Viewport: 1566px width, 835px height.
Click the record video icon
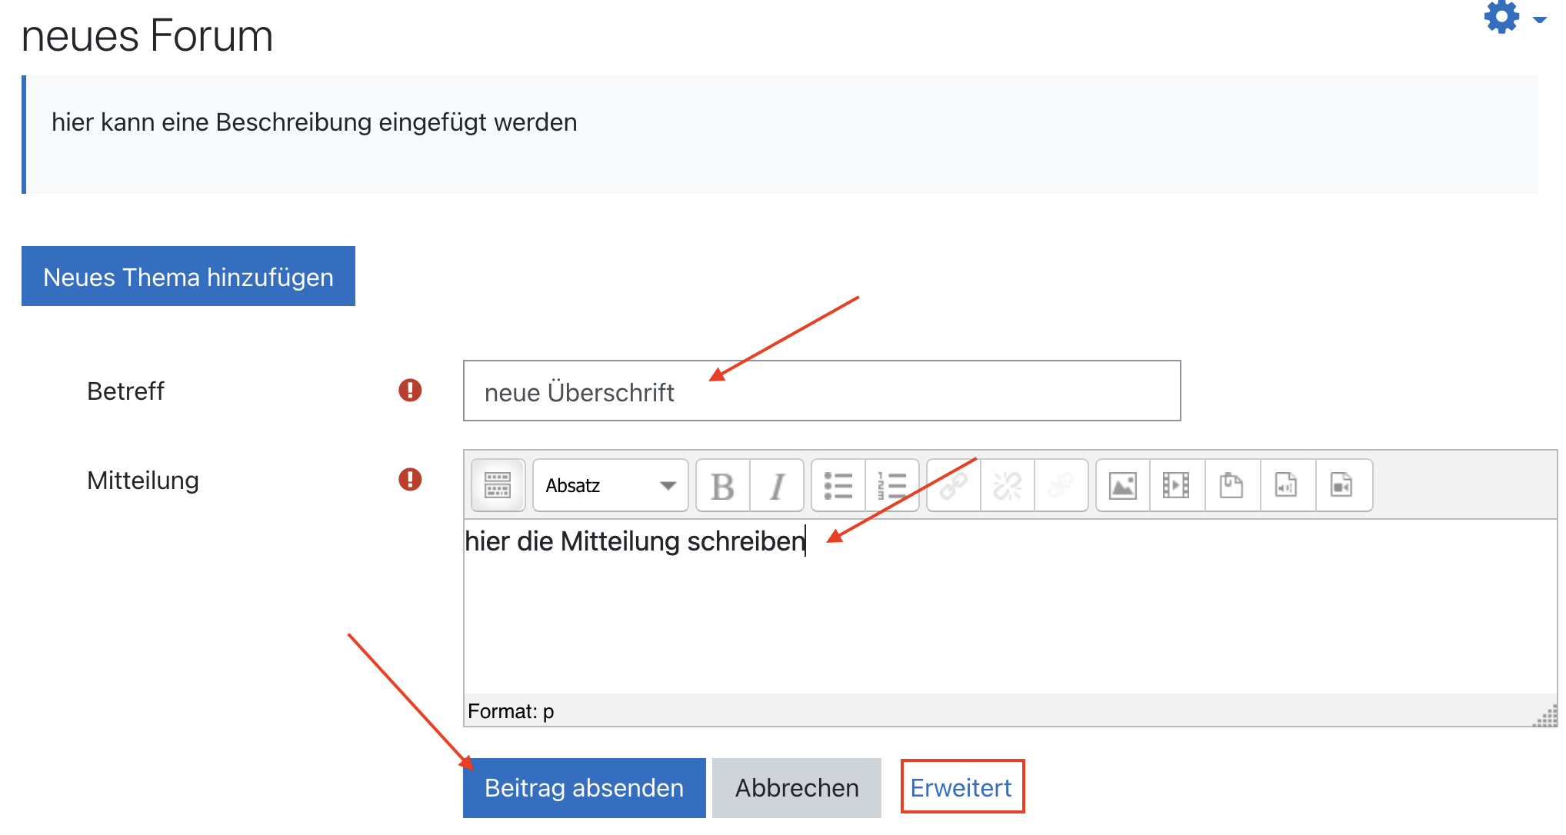(1341, 485)
